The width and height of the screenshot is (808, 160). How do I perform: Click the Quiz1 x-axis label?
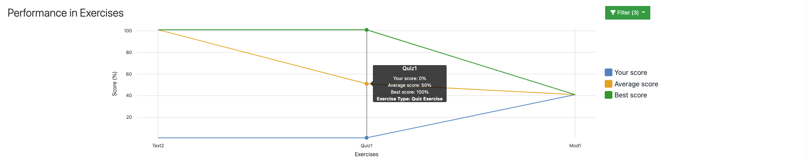click(x=366, y=146)
